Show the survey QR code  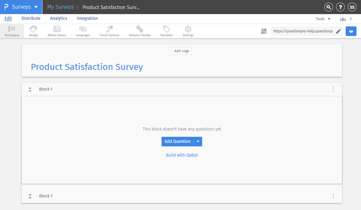coord(264,31)
